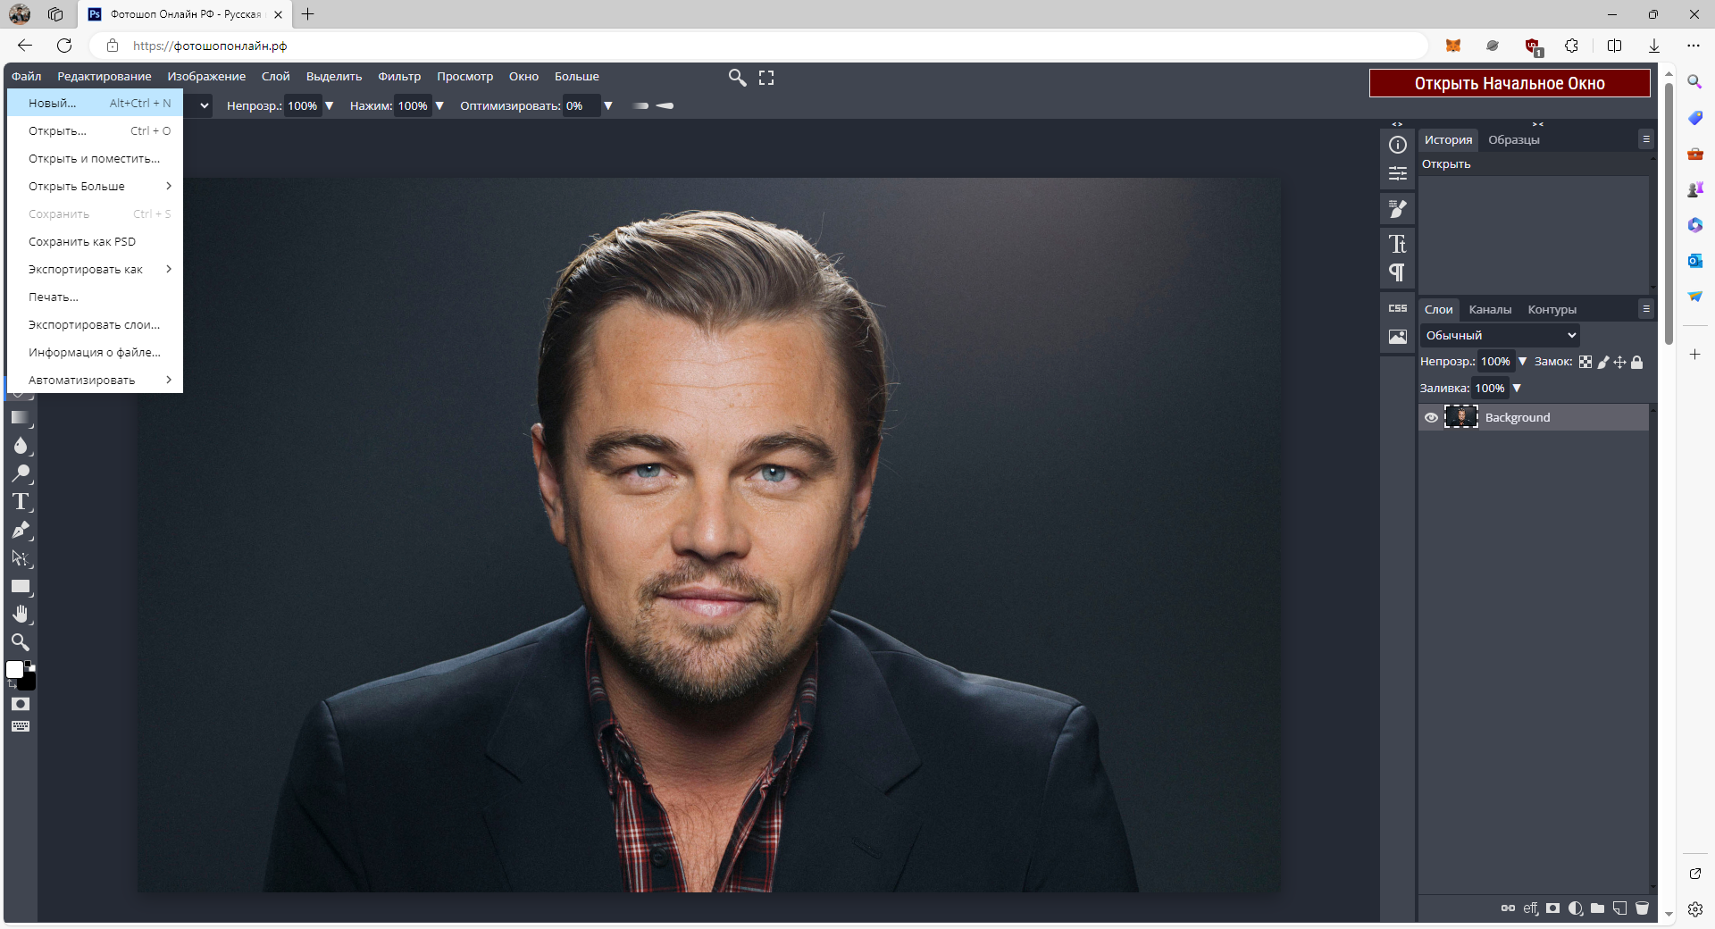The height and width of the screenshot is (929, 1715).
Task: Open the Обычный blend mode dropdown
Action: [x=1500, y=335]
